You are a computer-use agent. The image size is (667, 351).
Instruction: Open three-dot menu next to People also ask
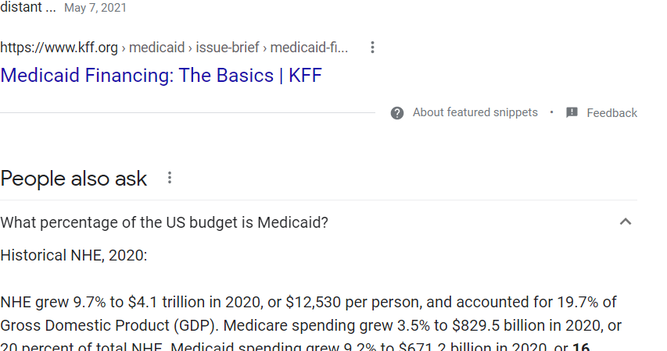[x=170, y=178]
